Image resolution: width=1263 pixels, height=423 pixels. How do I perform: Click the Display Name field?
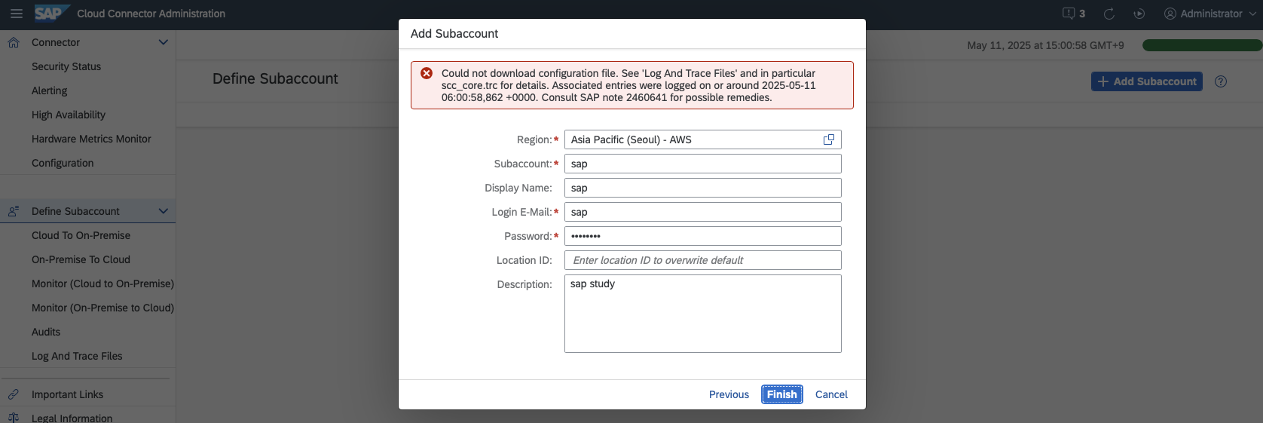pos(703,188)
